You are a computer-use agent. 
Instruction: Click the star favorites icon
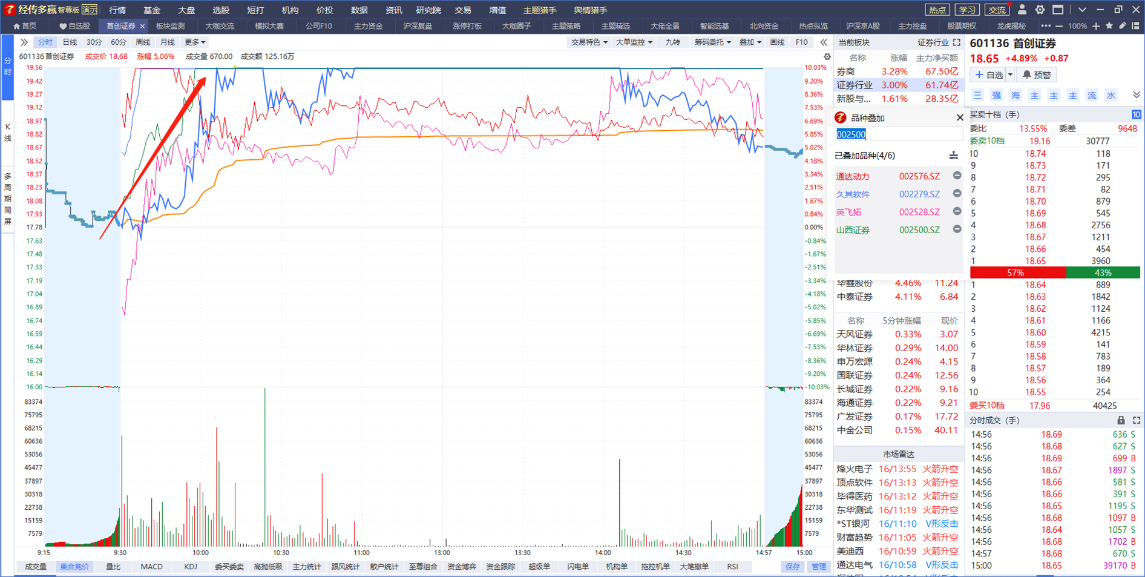click(x=1109, y=26)
